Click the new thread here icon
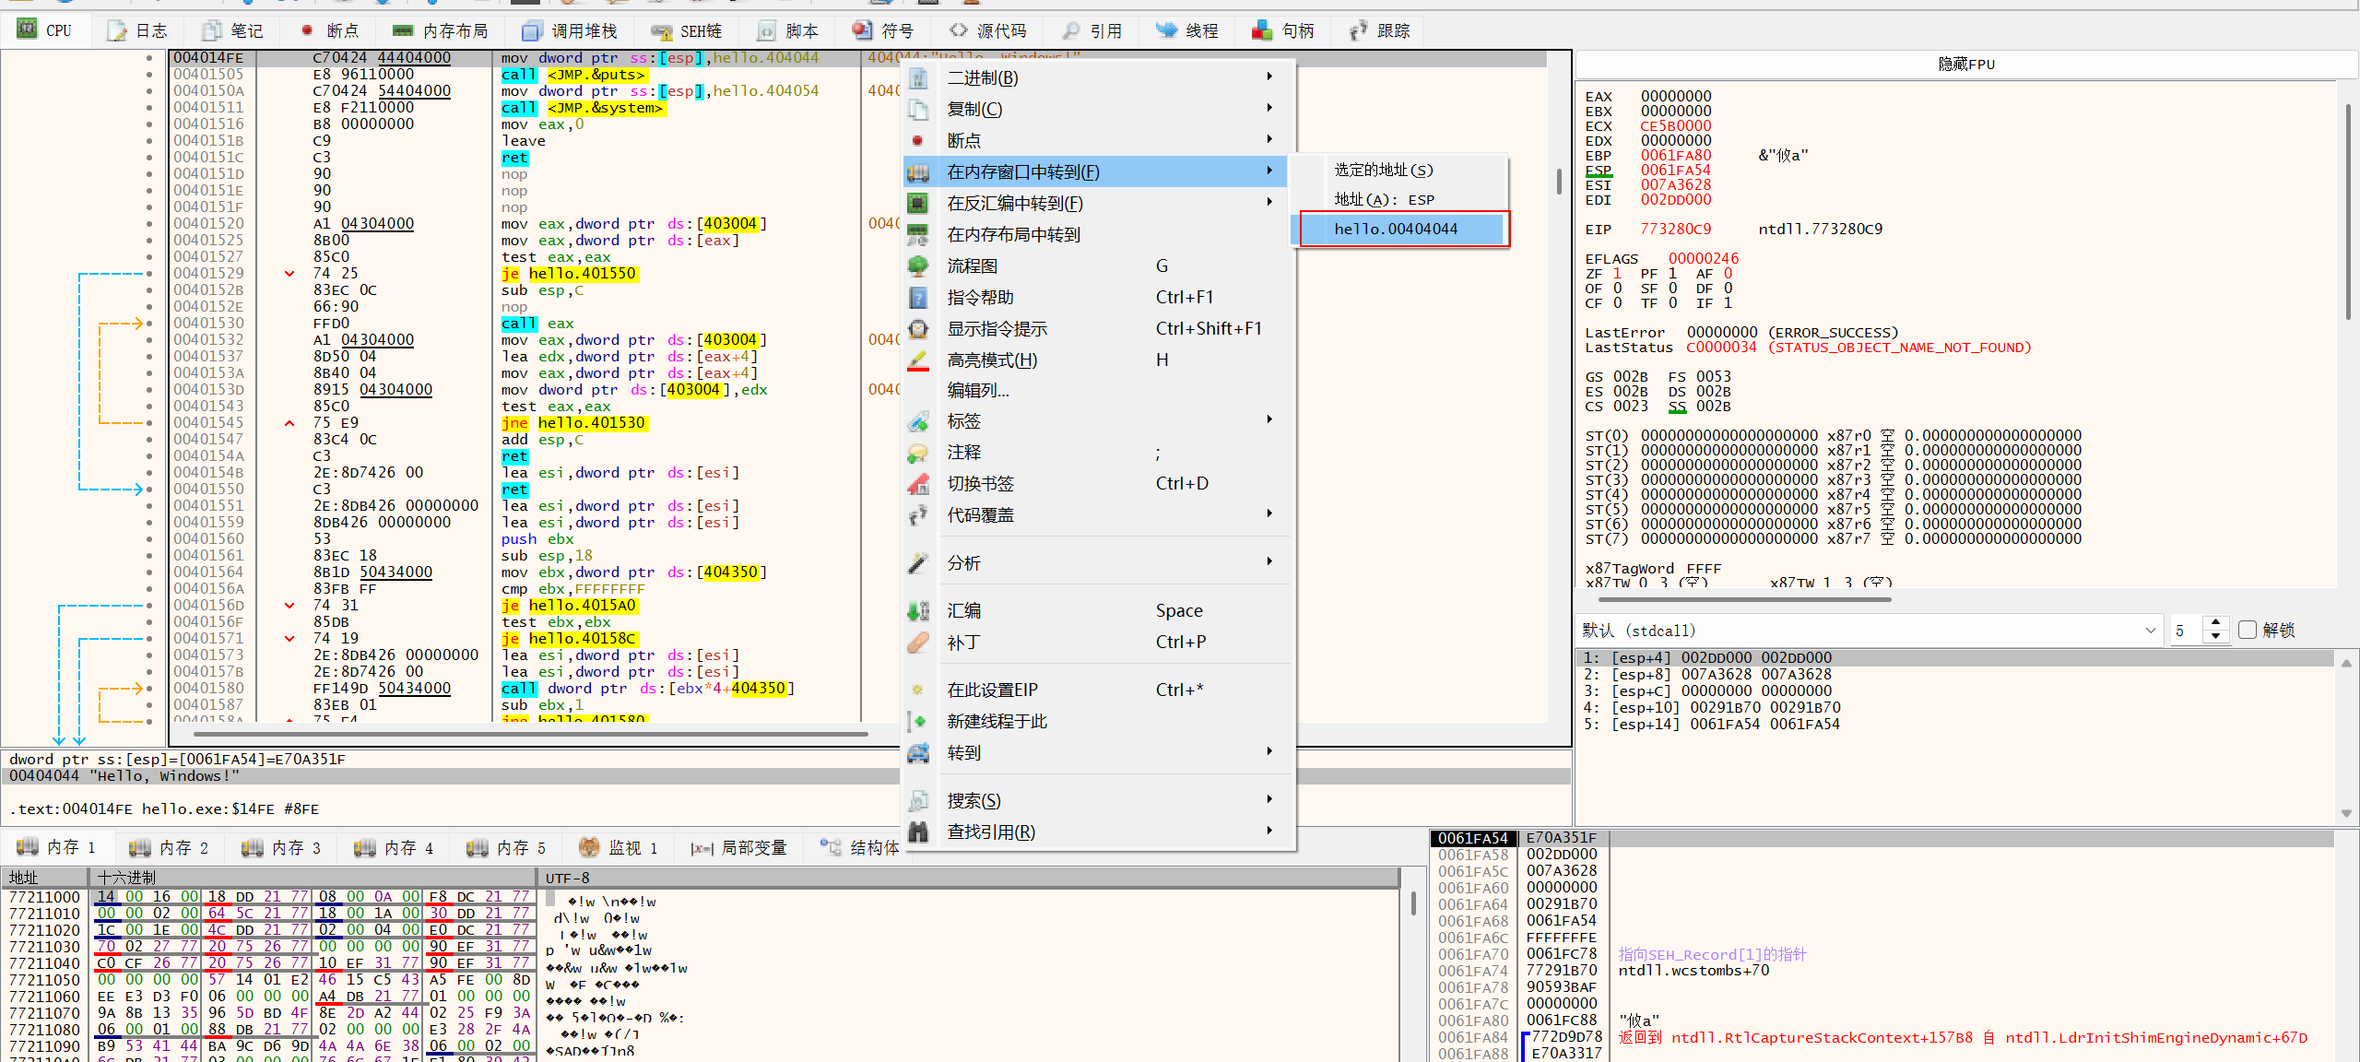The width and height of the screenshot is (2360, 1062). click(918, 722)
